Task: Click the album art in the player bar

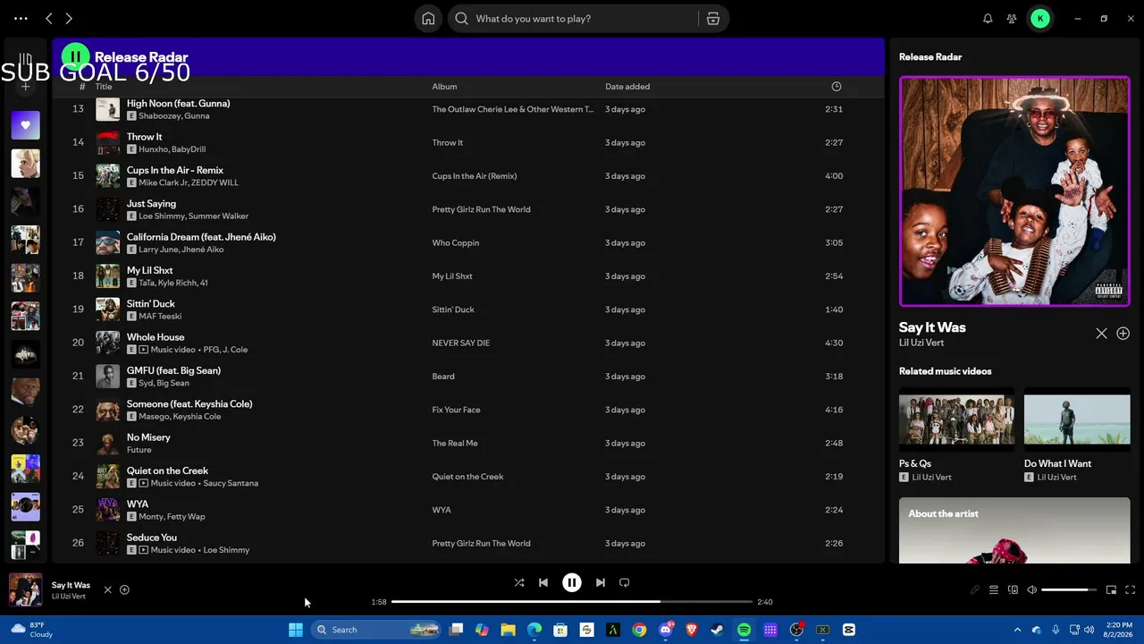Action: (25, 590)
